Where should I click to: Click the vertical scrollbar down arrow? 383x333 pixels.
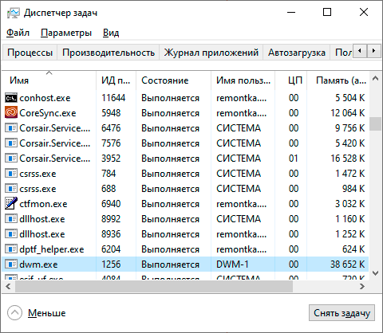[375, 273]
